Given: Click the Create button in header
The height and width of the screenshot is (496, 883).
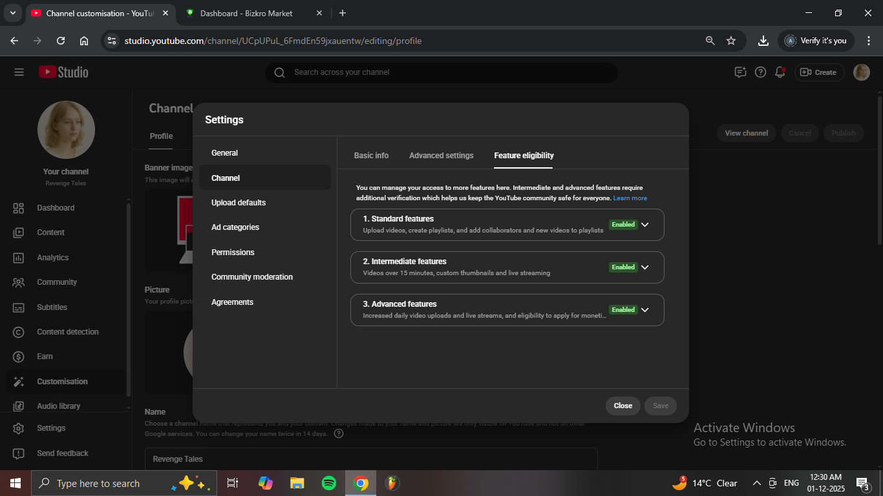Looking at the screenshot, I should (x=819, y=72).
